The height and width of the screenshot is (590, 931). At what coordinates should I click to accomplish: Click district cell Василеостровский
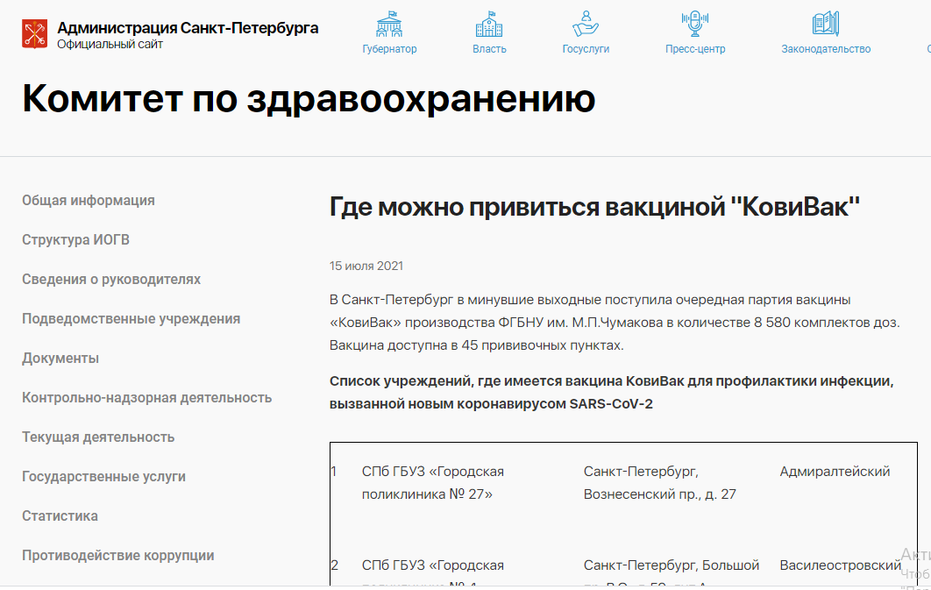coord(840,565)
